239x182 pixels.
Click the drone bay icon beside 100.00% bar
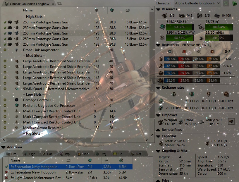[201, 27]
